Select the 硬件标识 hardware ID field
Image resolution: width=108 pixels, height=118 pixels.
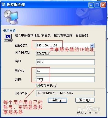click(x=65, y=93)
